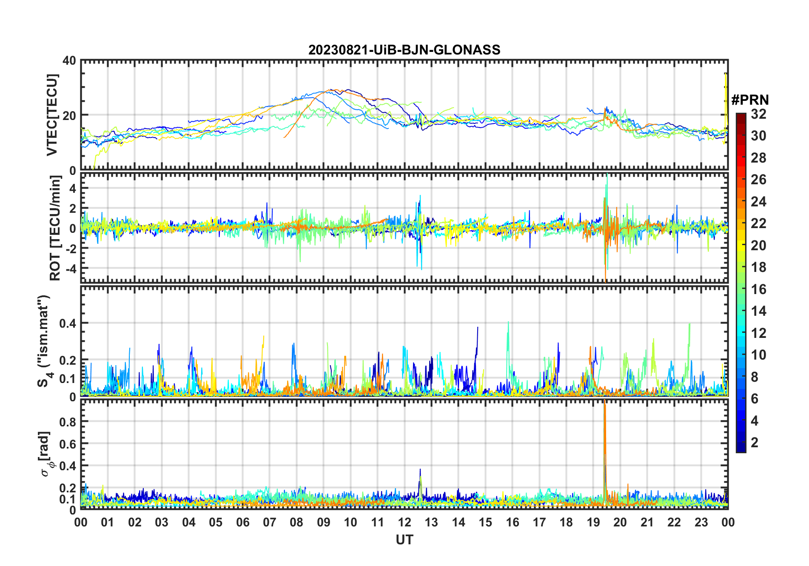Click the S4 ("ism.mat") y-axis label
This screenshot has width=809, height=566.
[44, 341]
